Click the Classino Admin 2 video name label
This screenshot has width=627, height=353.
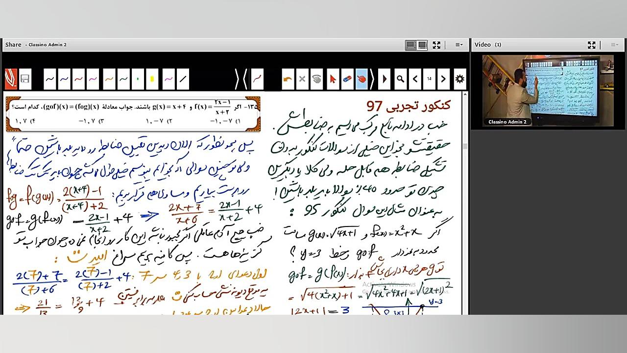pyautogui.click(x=507, y=122)
